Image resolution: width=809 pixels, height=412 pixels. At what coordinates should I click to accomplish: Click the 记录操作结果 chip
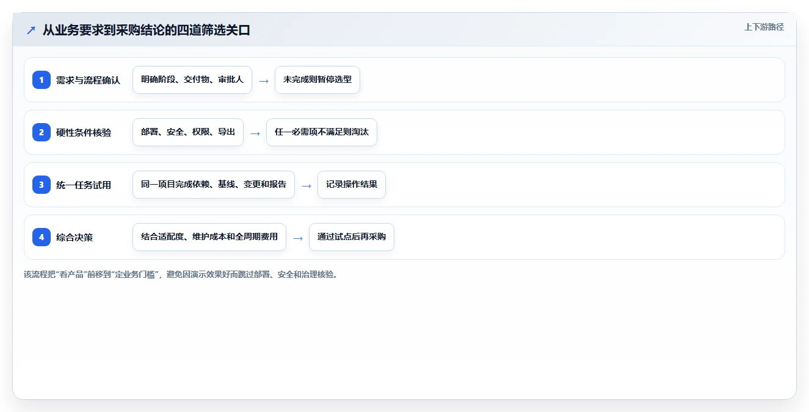tap(352, 185)
